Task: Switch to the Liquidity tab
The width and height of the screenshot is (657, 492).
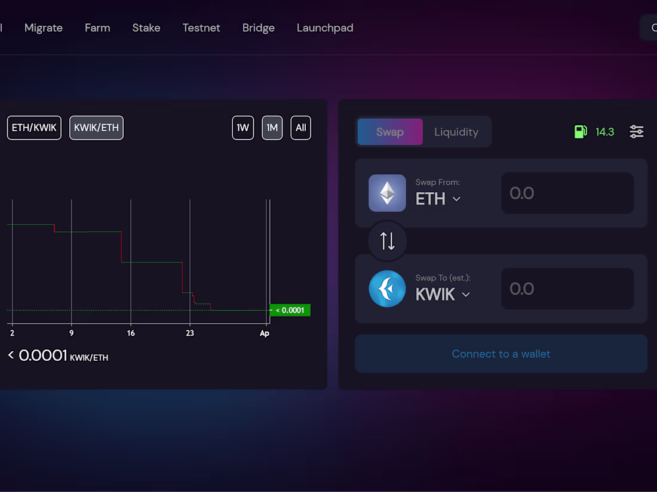Action: [x=456, y=132]
